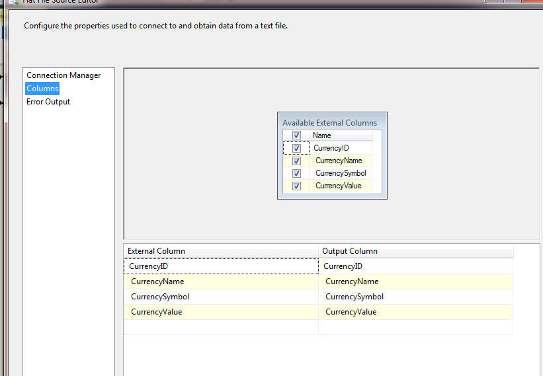Uncheck the CurrencyValue available column checkbox
Viewport: 543px width, 376px height.
296,186
